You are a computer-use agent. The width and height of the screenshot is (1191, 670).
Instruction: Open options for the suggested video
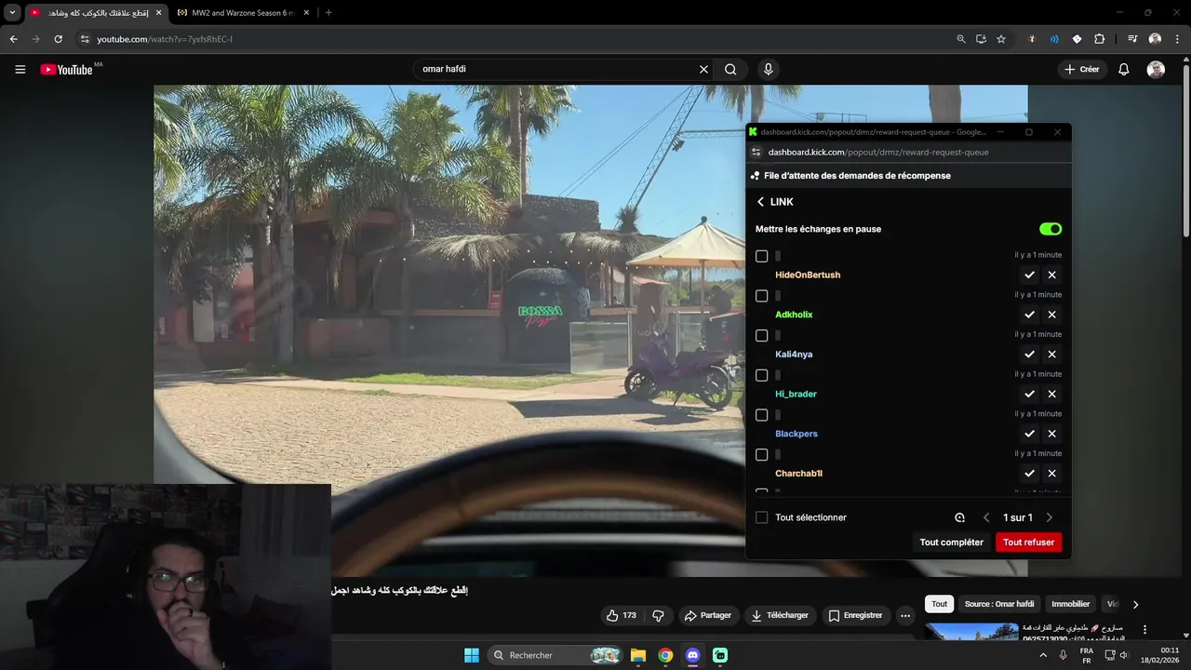[x=1144, y=630]
